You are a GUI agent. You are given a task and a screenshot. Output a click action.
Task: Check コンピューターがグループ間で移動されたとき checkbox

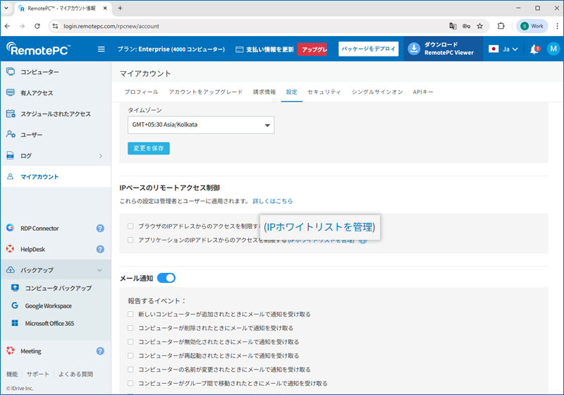pos(130,383)
